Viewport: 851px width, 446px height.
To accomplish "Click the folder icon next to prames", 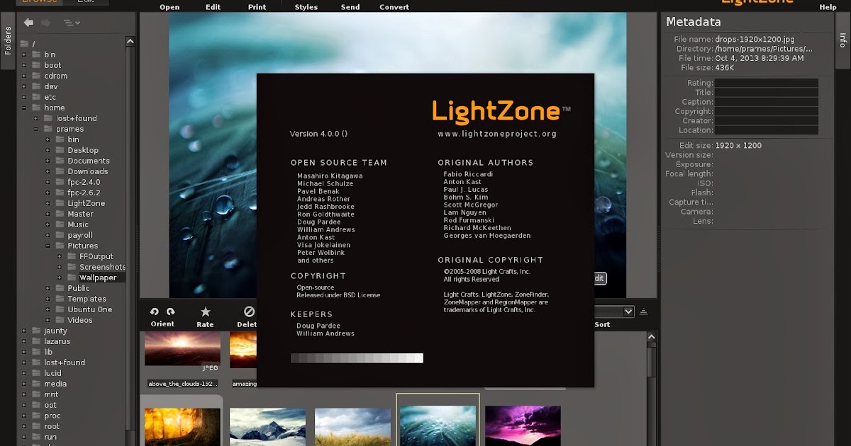I will point(49,129).
